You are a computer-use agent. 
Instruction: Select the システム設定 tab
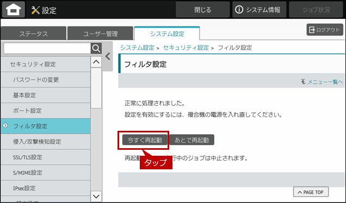167,34
